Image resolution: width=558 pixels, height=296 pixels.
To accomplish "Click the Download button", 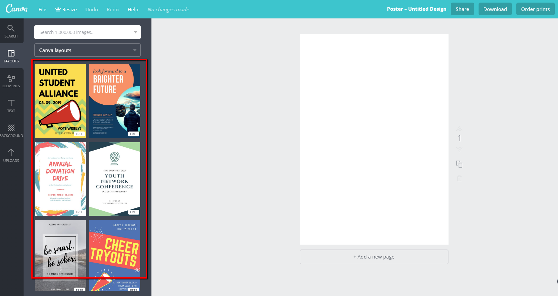I will click(x=495, y=9).
